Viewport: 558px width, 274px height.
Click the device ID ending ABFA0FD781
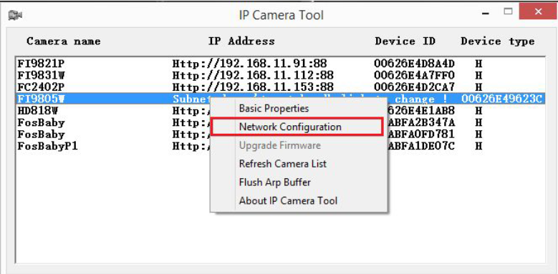[421, 134]
